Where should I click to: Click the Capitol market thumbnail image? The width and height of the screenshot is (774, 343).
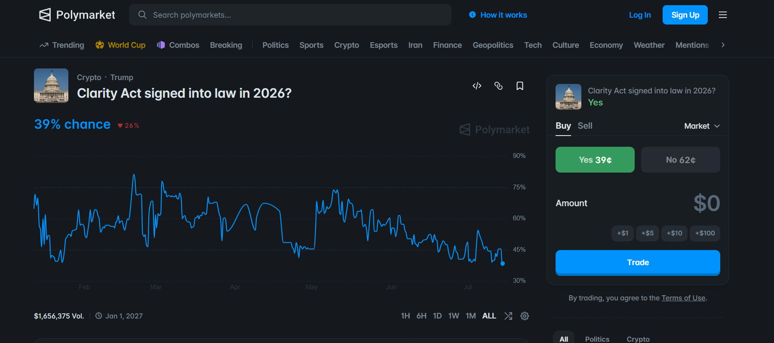pos(51,86)
